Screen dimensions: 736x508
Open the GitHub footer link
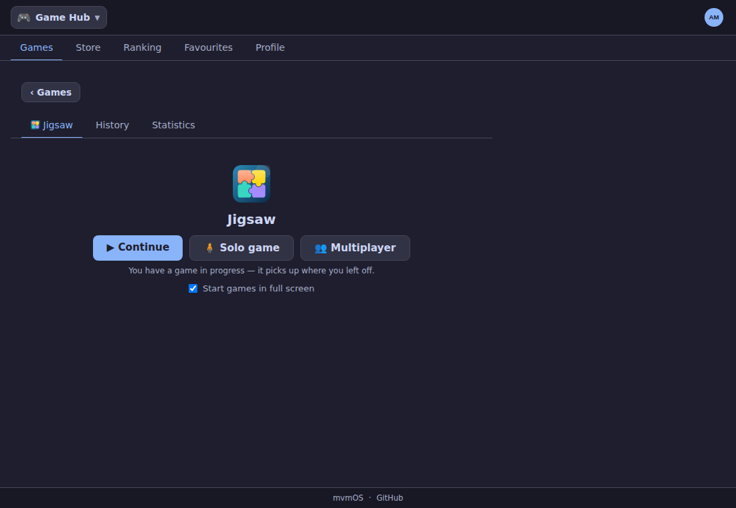tap(389, 498)
